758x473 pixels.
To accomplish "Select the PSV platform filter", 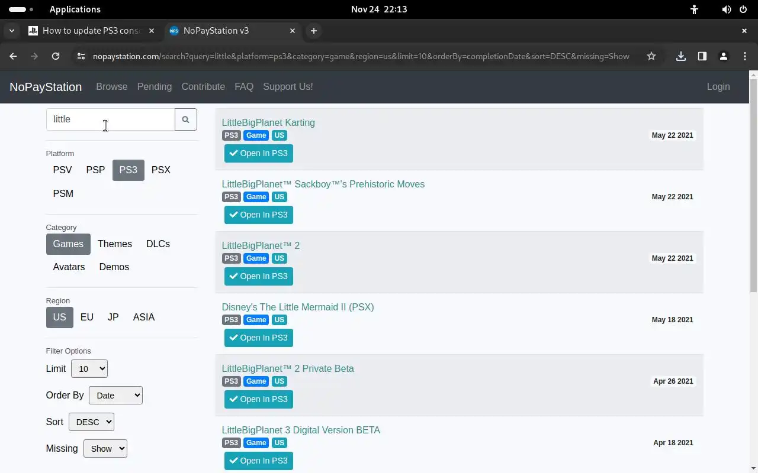I will pos(62,170).
